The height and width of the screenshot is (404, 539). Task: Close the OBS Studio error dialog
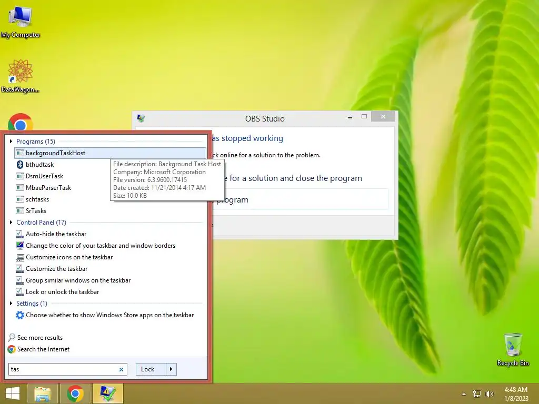pos(383,117)
